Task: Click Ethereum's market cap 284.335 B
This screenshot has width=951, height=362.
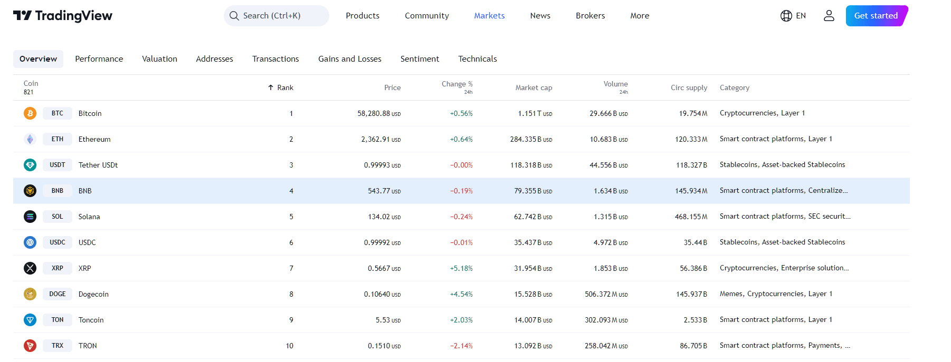Action: pyautogui.click(x=531, y=139)
